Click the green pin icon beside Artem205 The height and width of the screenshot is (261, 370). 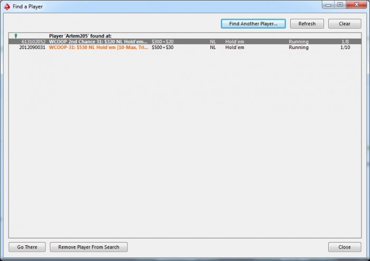[16, 36]
